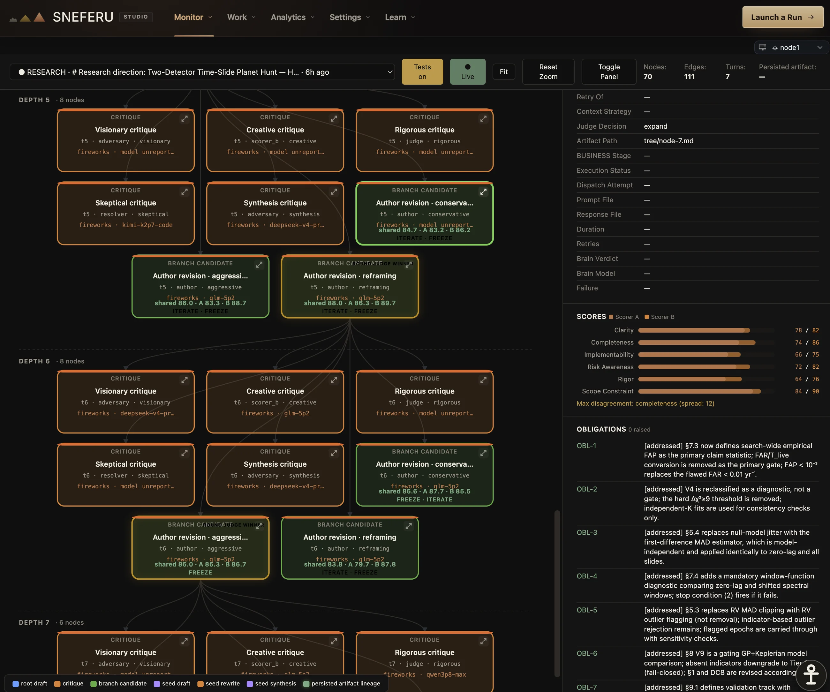Expand the t6 Skeptical critique node

(x=185, y=453)
